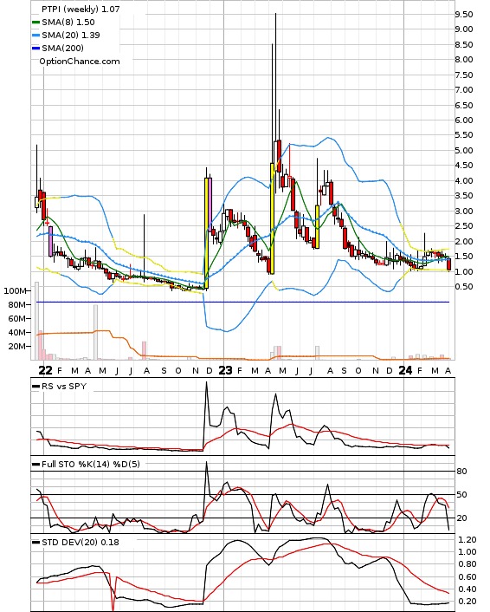Click the dark blue SMA(200) legend swatch

tap(35, 49)
